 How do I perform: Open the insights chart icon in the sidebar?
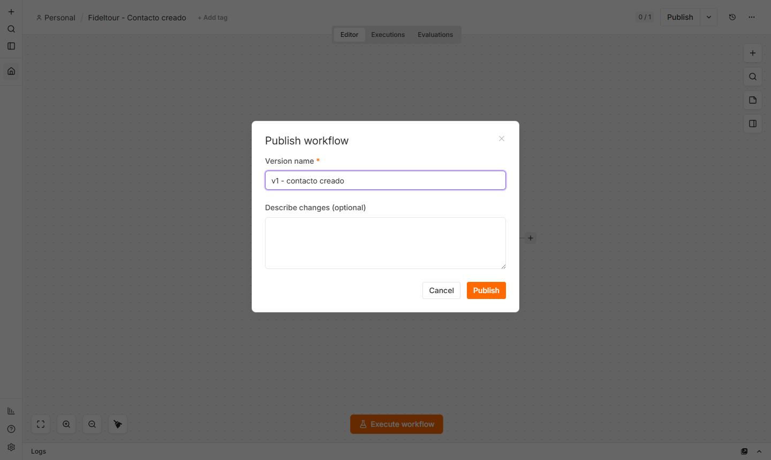(x=11, y=411)
